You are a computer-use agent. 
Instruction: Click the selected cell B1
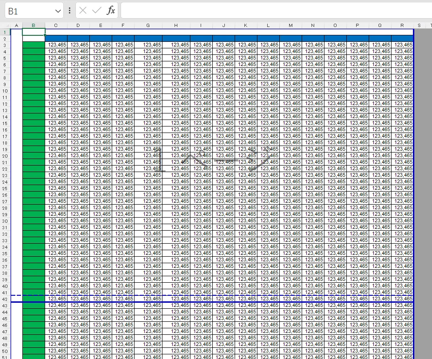34,32
